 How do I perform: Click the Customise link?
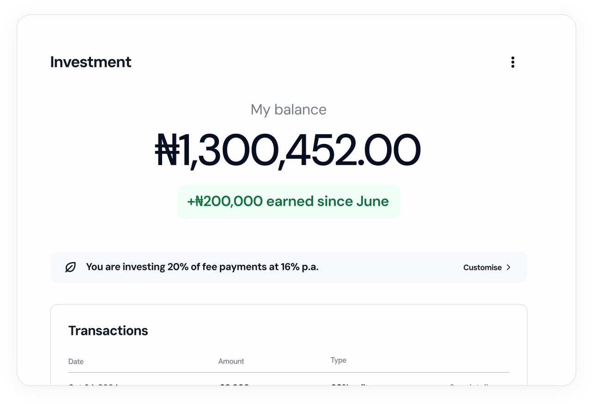coord(482,268)
